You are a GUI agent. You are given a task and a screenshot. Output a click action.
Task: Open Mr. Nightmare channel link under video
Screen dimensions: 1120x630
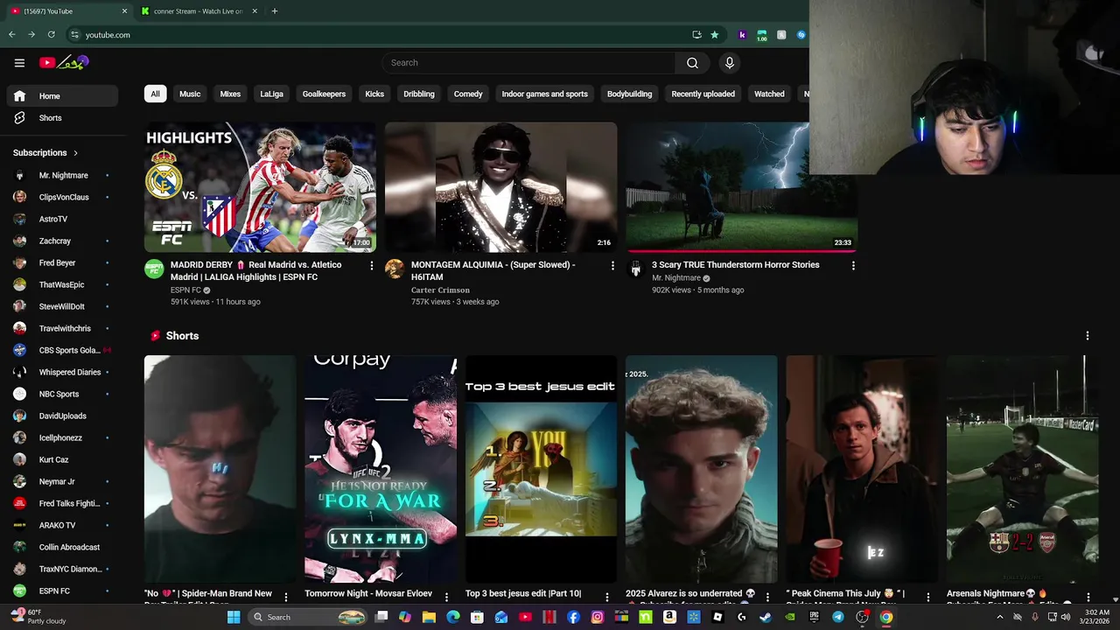(x=676, y=278)
